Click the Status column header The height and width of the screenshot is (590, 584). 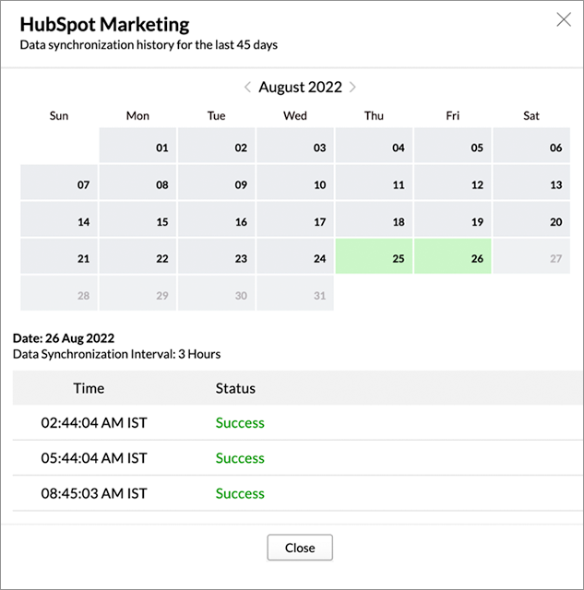(x=235, y=388)
